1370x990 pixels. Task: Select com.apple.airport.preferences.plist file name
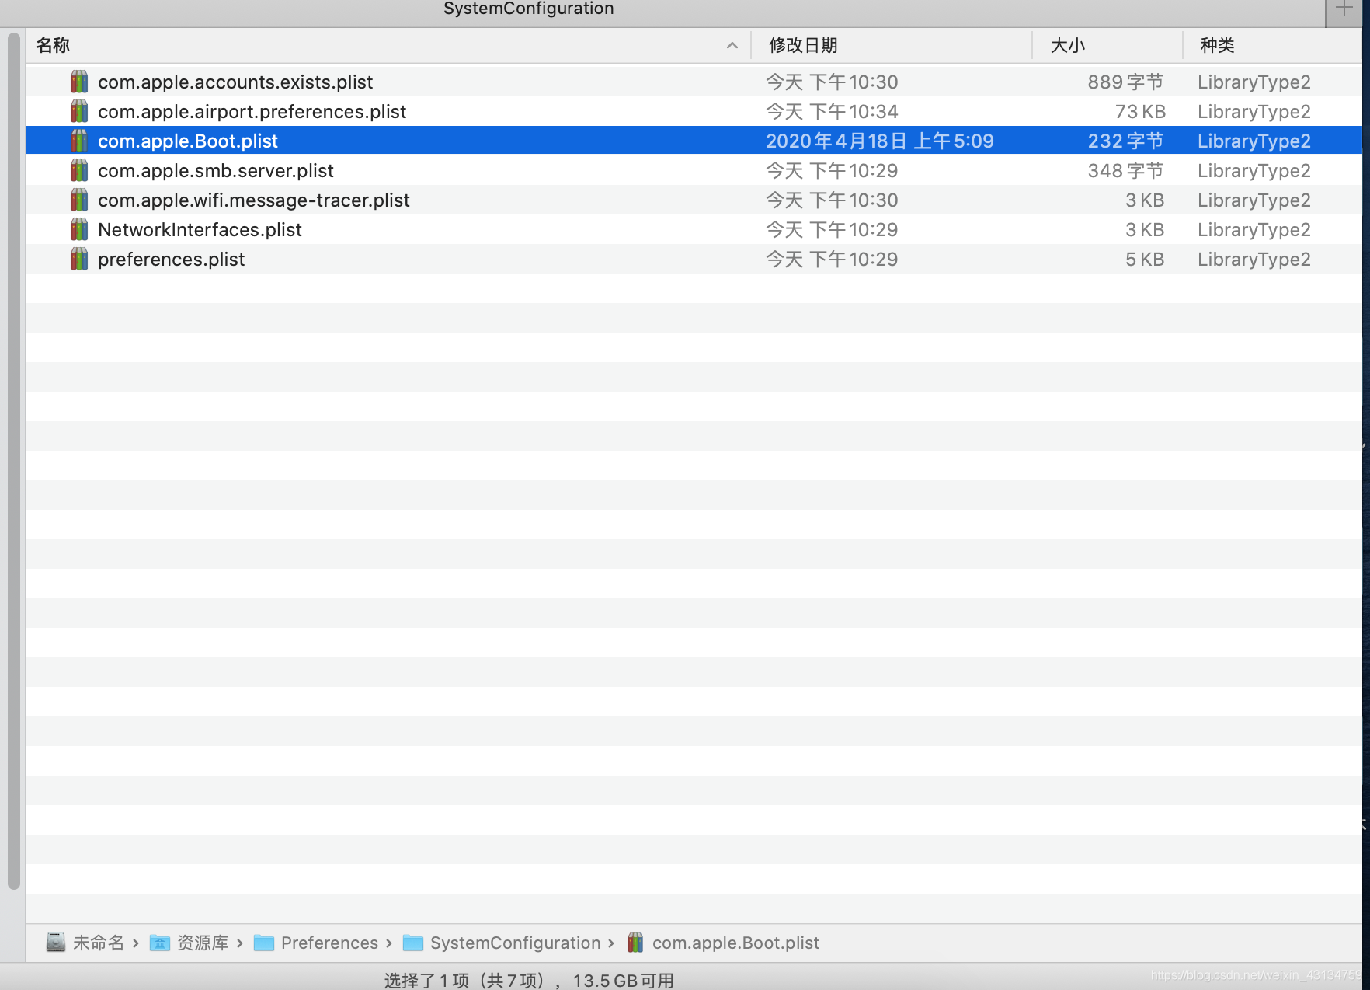pos(252,111)
